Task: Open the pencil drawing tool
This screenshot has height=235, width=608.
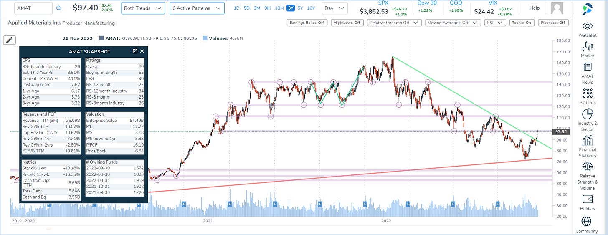Action: tap(10, 40)
